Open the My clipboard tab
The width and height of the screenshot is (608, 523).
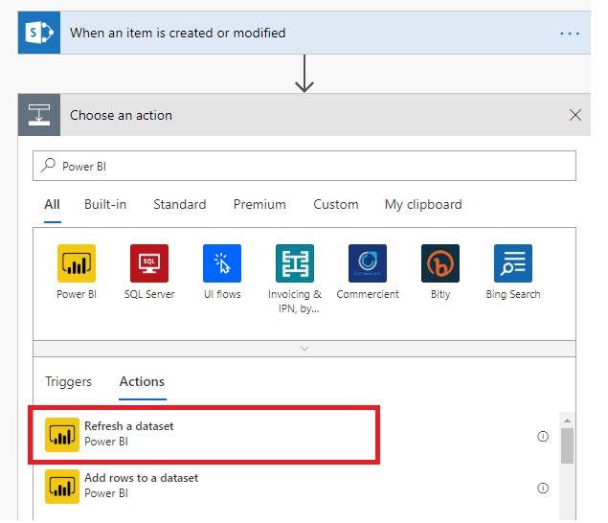pyautogui.click(x=423, y=204)
